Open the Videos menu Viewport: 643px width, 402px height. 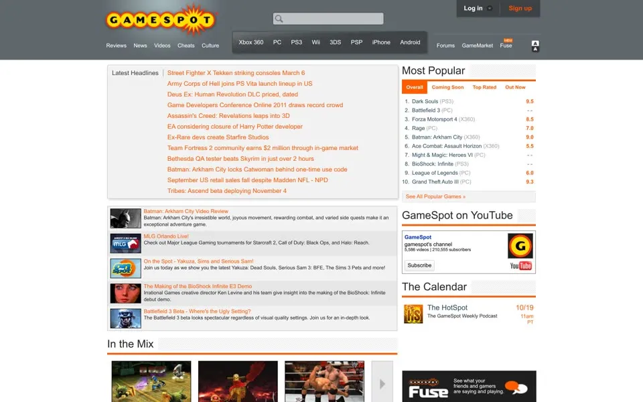pyautogui.click(x=162, y=46)
